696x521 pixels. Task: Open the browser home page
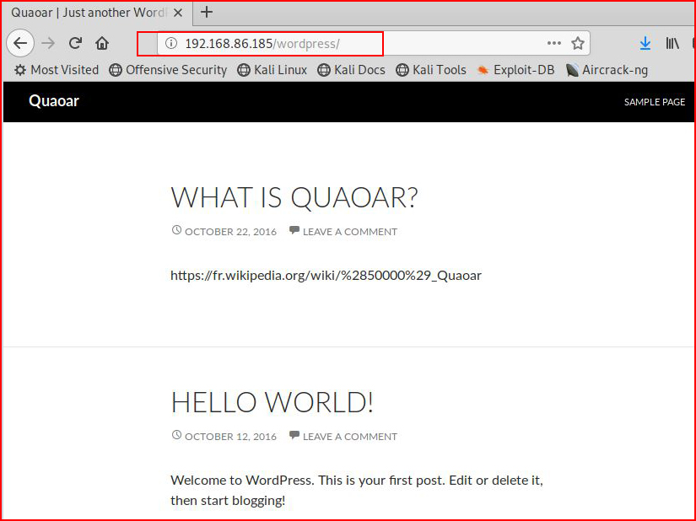pos(102,43)
